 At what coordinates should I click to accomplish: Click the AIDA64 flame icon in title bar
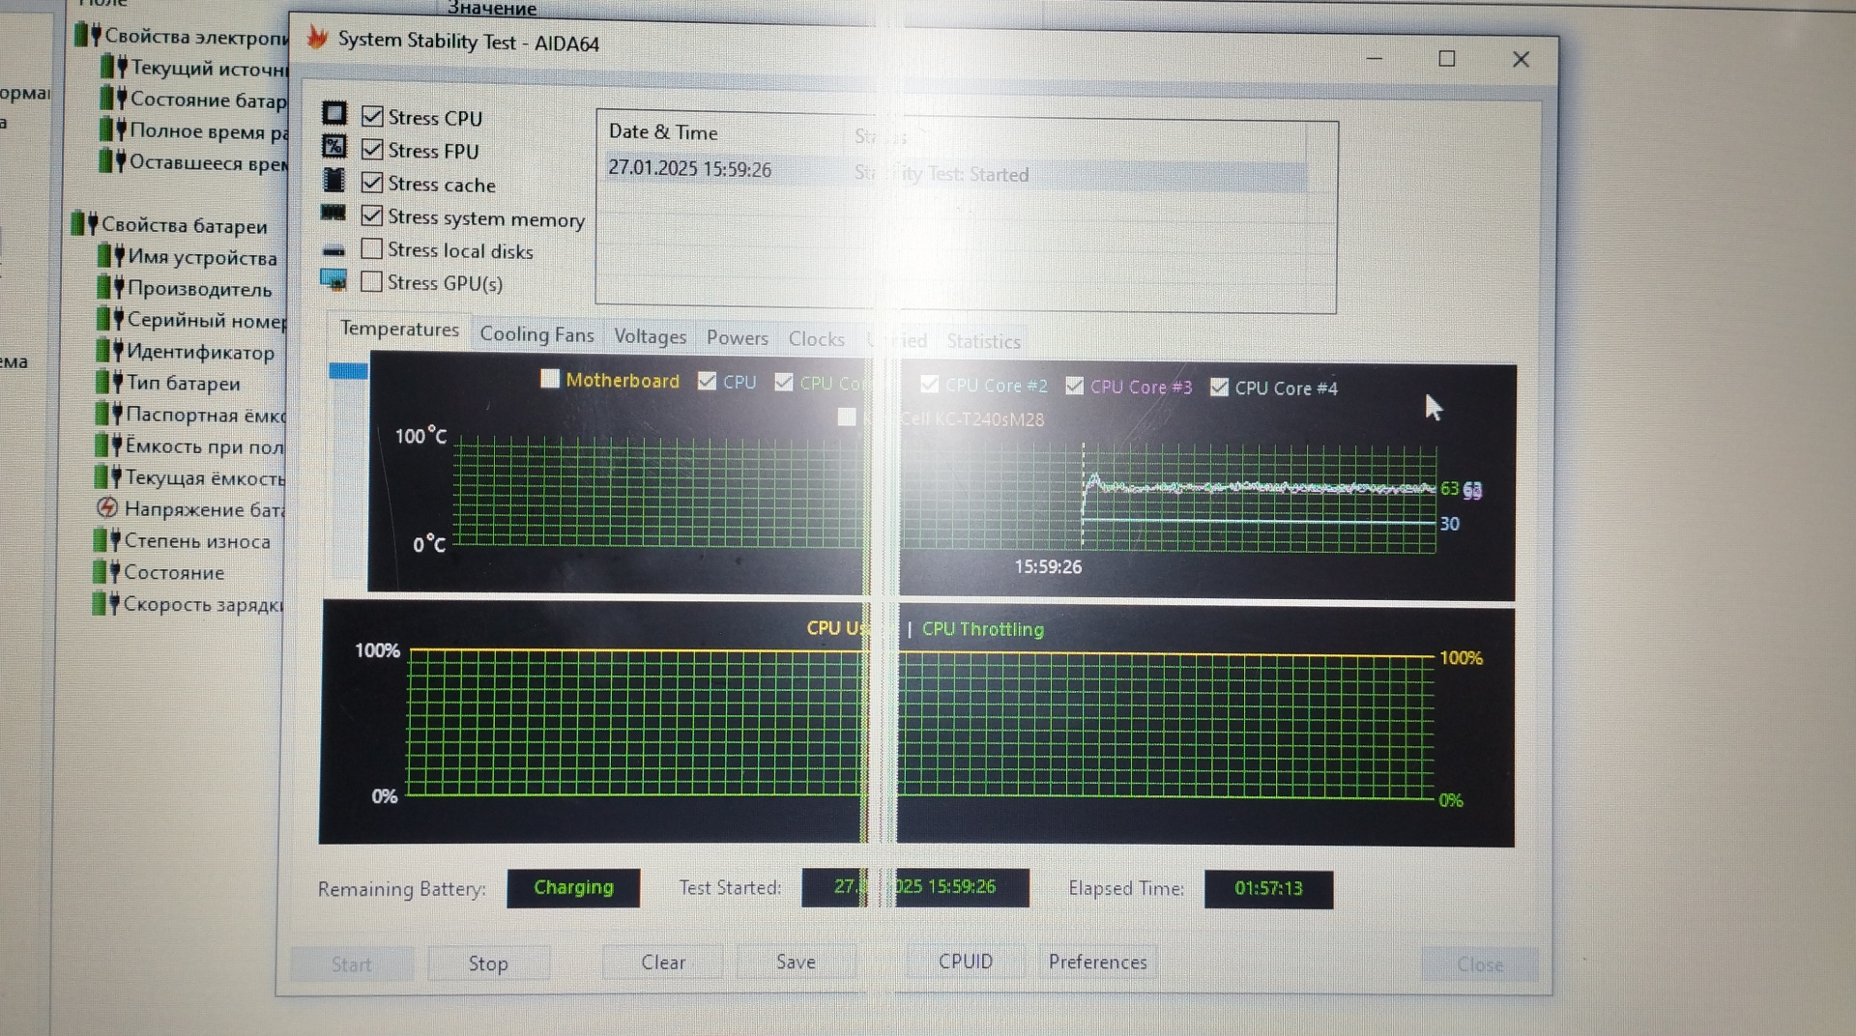pyautogui.click(x=317, y=38)
